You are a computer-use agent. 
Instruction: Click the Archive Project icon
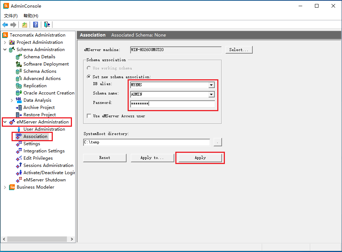click(x=19, y=108)
